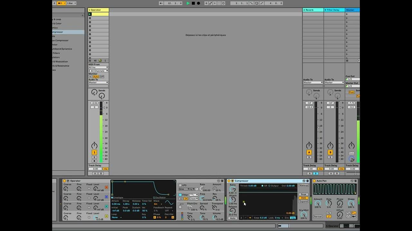Select sine waveform in Auto Pan

coord(348,213)
